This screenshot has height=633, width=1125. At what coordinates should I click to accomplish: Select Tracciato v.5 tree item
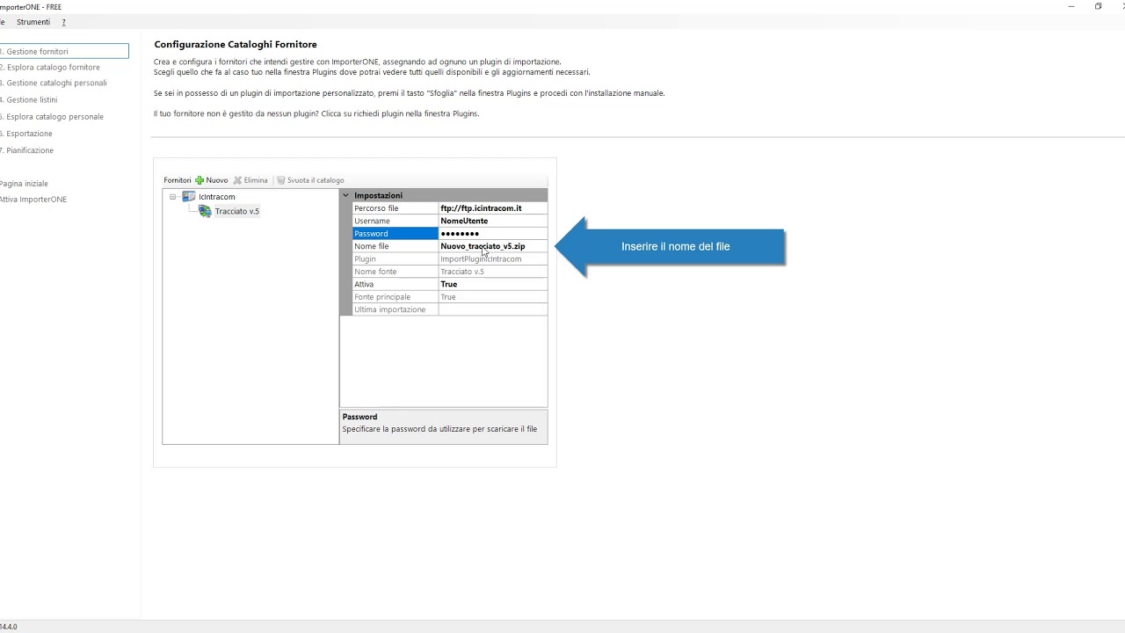pos(236,211)
